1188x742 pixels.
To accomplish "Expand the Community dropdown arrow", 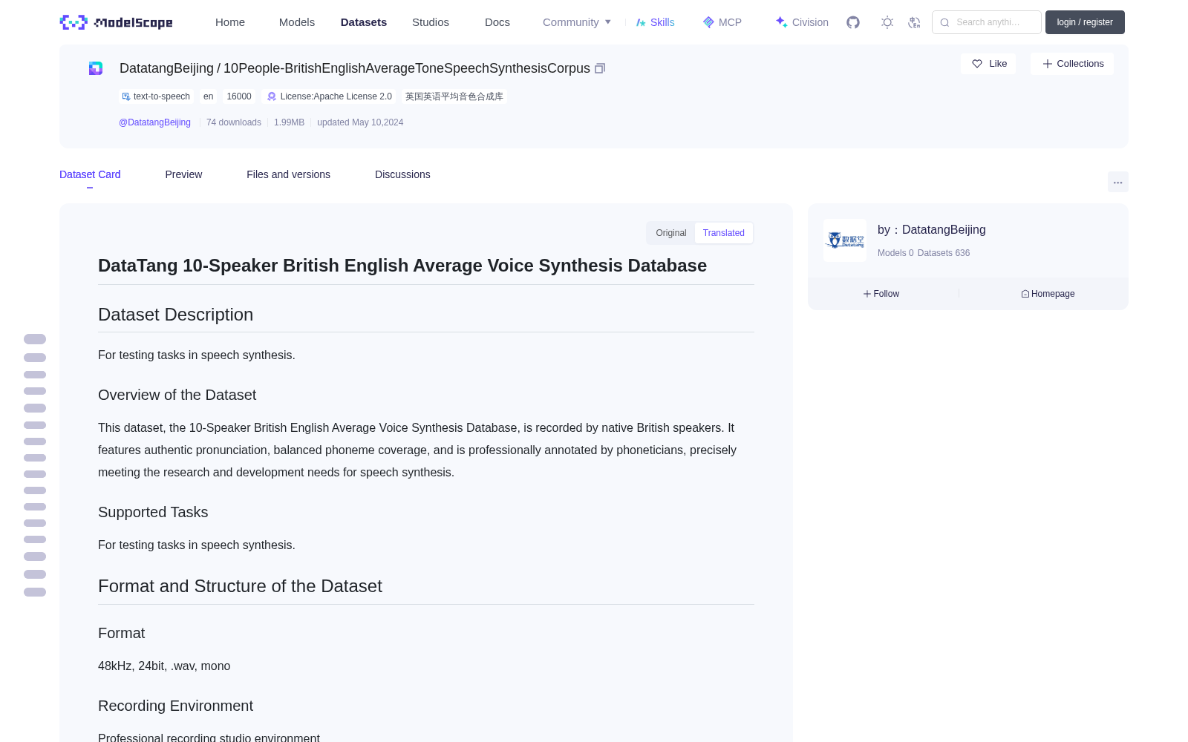I will pos(608,22).
